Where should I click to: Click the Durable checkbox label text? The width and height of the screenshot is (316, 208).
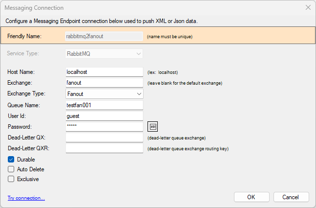click(26, 160)
